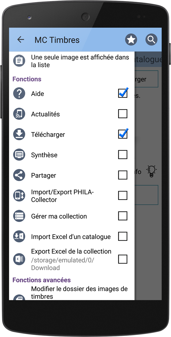Uncheck the Aide checkbox
Viewport: 171px width, 337px height.
tap(123, 93)
